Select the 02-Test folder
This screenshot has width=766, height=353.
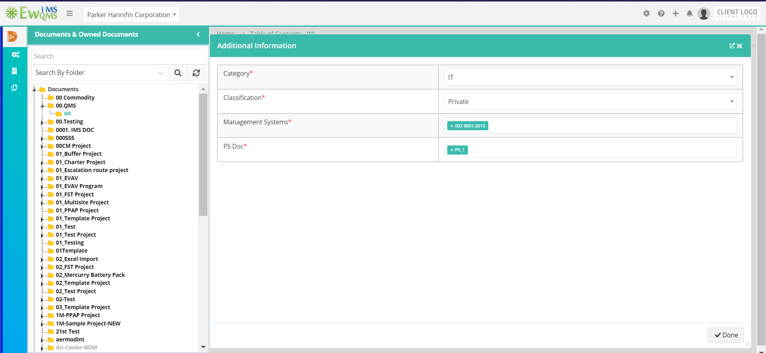pyautogui.click(x=65, y=299)
